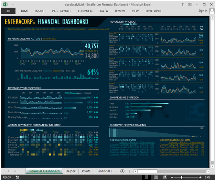Click the 64% above estimate figure
The width and height of the screenshot is (216, 181).
pyautogui.click(x=93, y=72)
